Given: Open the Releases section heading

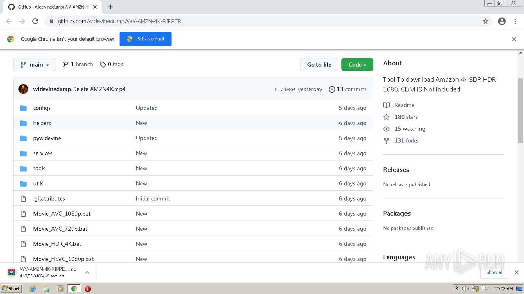Looking at the screenshot, I should coord(396,169).
